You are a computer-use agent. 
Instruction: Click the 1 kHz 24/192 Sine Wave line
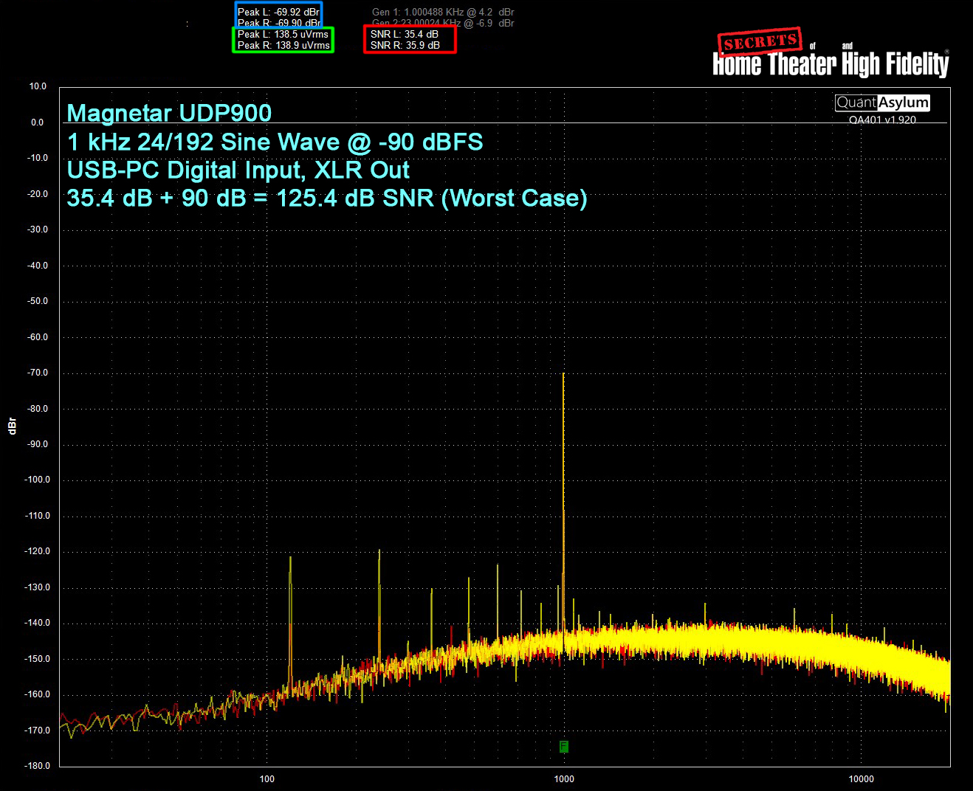[x=275, y=142]
